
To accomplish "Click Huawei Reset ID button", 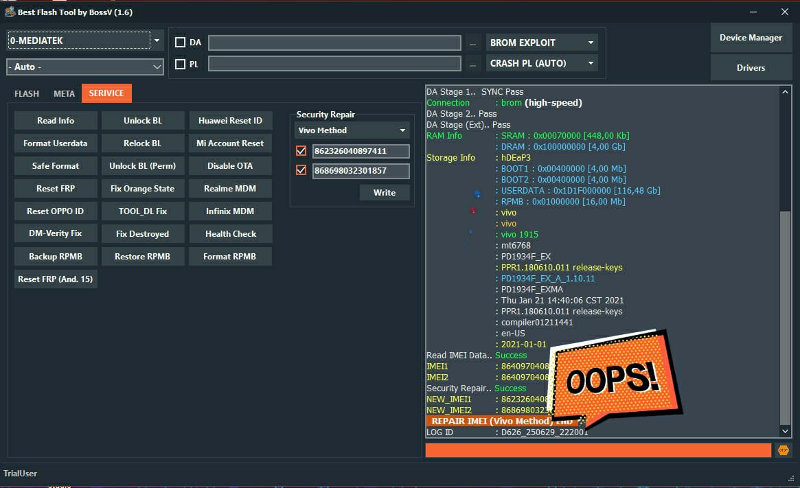I will coord(230,121).
